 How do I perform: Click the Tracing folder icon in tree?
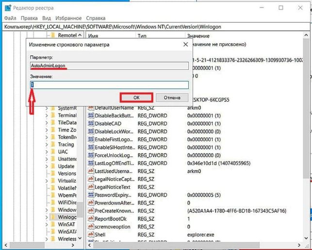[x=53, y=144]
